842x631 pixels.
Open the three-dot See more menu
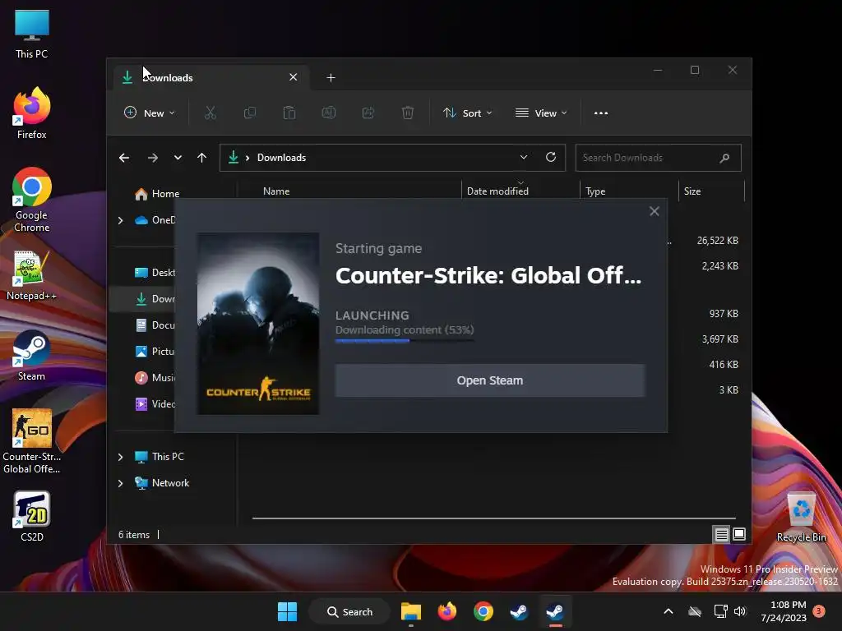pos(601,113)
